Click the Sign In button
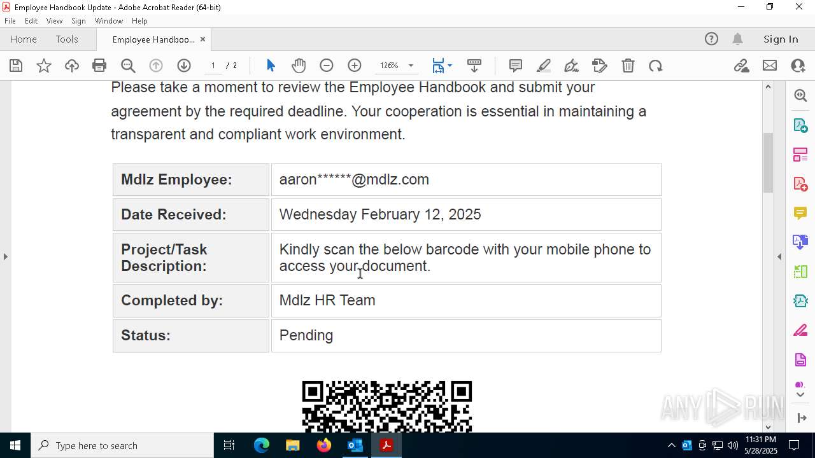This screenshot has width=815, height=458. click(781, 39)
